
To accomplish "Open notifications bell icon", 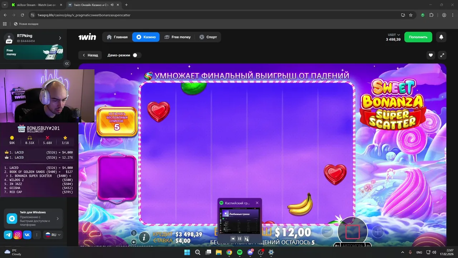I will point(441,37).
